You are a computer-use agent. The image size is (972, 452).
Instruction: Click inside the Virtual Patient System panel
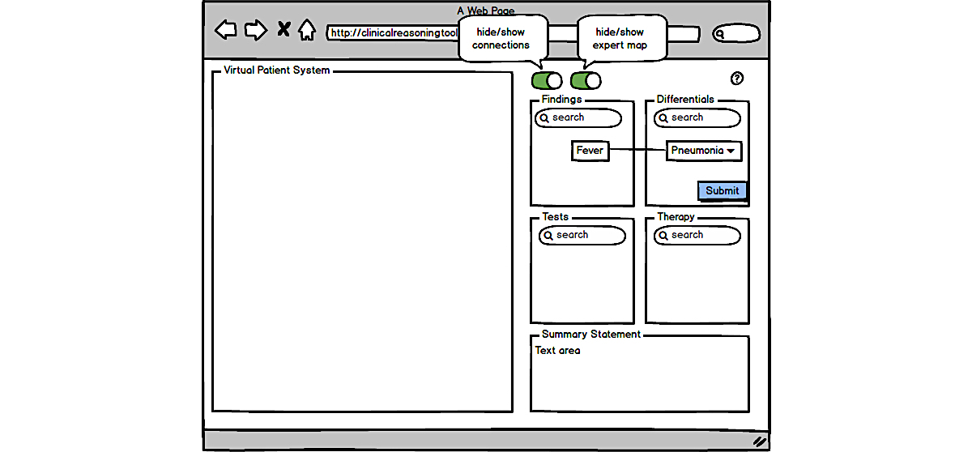click(362, 241)
